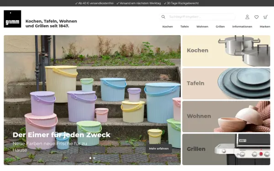274x171 pixels.
Task: Click the Mehr erfahren button
Action: [159, 149]
